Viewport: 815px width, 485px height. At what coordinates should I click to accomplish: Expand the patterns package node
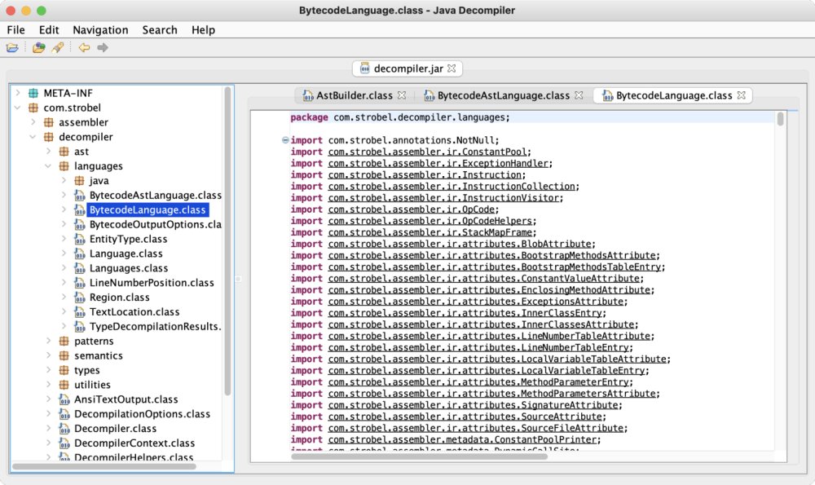(49, 341)
